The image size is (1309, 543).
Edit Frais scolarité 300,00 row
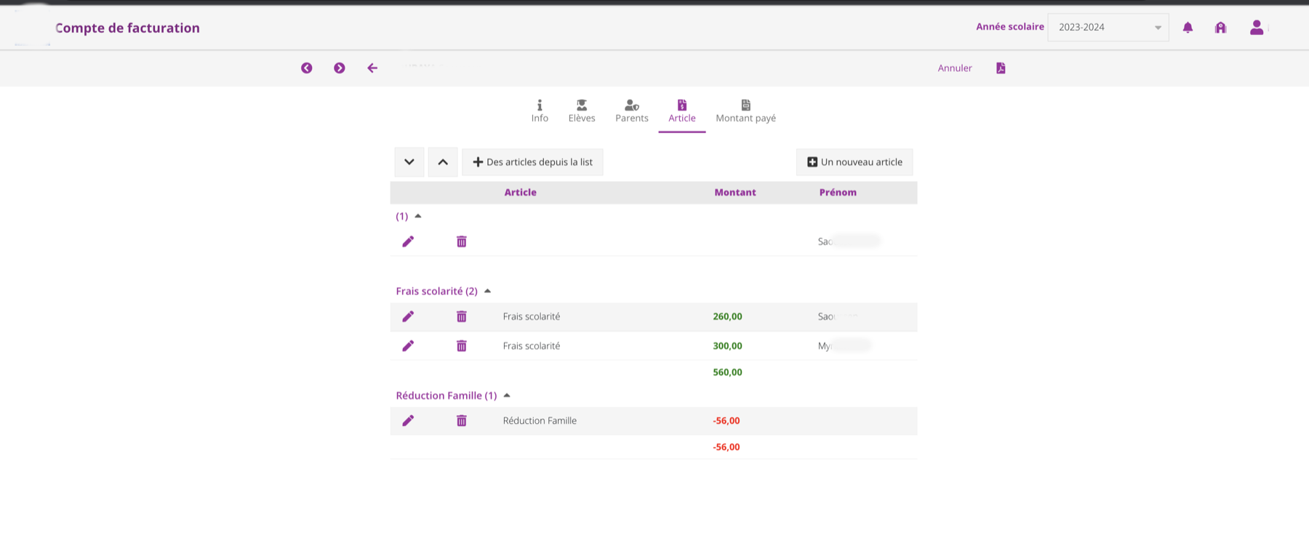click(408, 346)
